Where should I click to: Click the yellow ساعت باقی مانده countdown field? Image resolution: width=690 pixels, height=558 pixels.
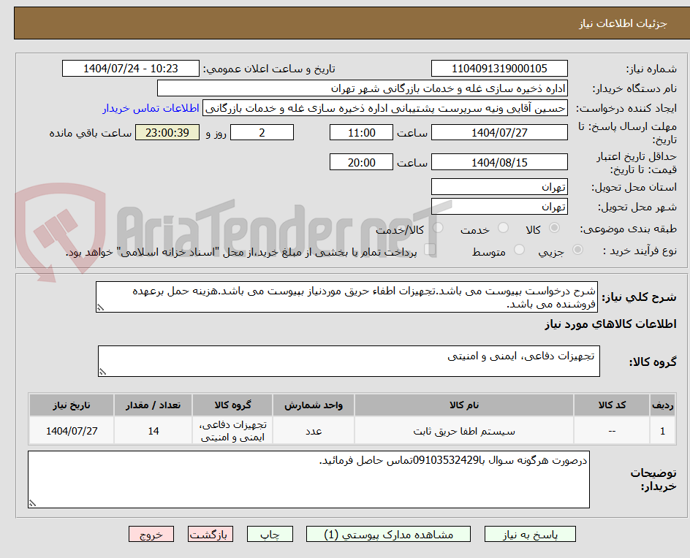(x=167, y=133)
